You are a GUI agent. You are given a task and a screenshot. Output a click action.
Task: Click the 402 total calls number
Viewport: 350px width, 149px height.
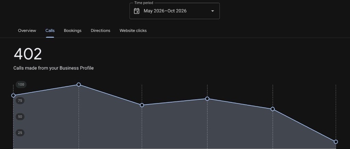(28, 54)
